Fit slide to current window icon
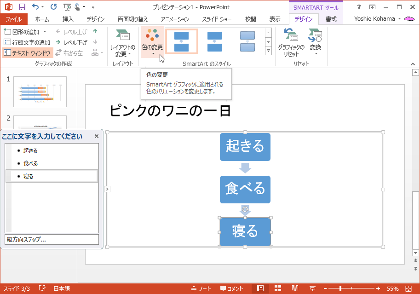The image size is (420, 294). click(x=408, y=288)
